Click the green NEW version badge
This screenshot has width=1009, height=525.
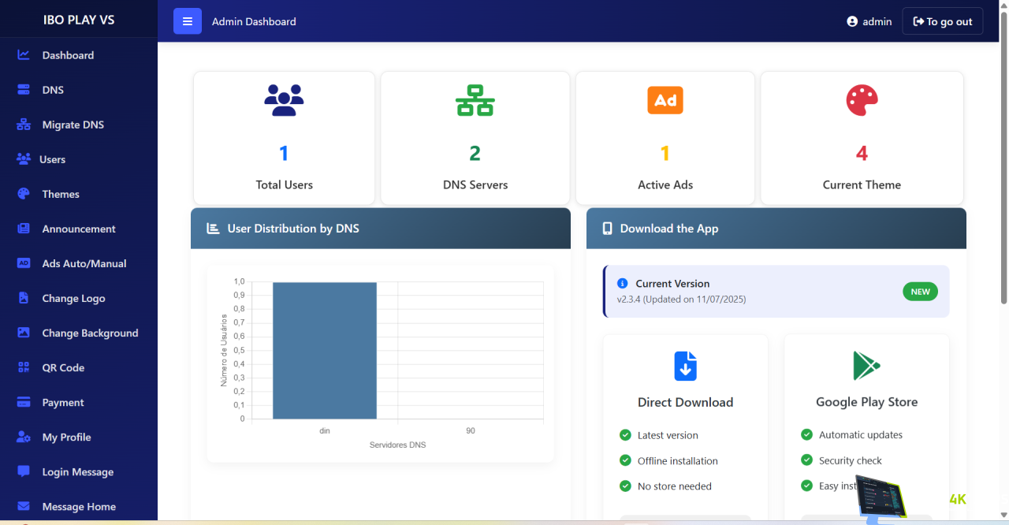(x=920, y=292)
